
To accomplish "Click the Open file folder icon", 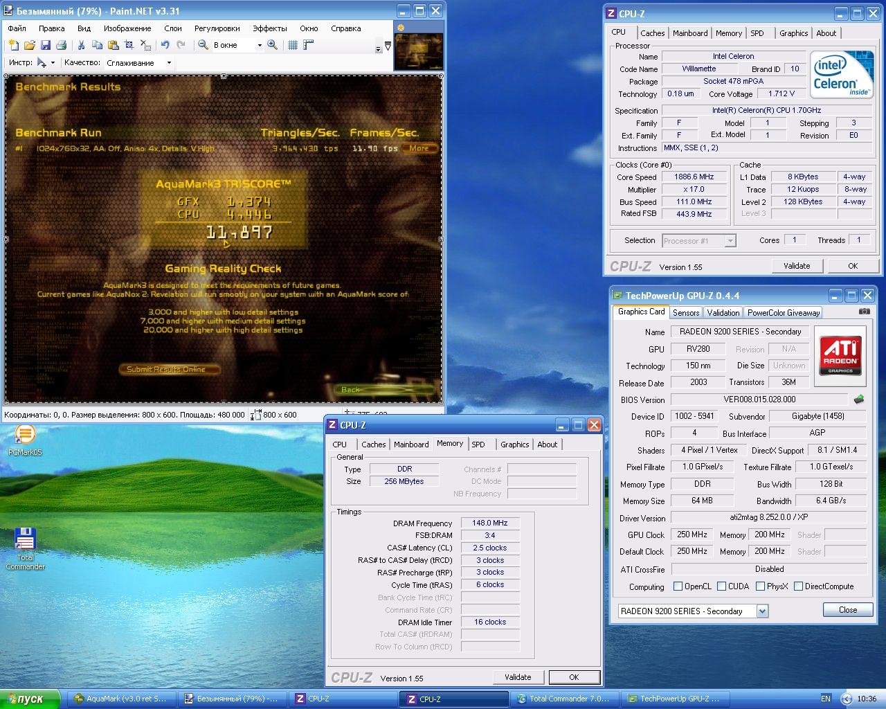I will point(29,45).
